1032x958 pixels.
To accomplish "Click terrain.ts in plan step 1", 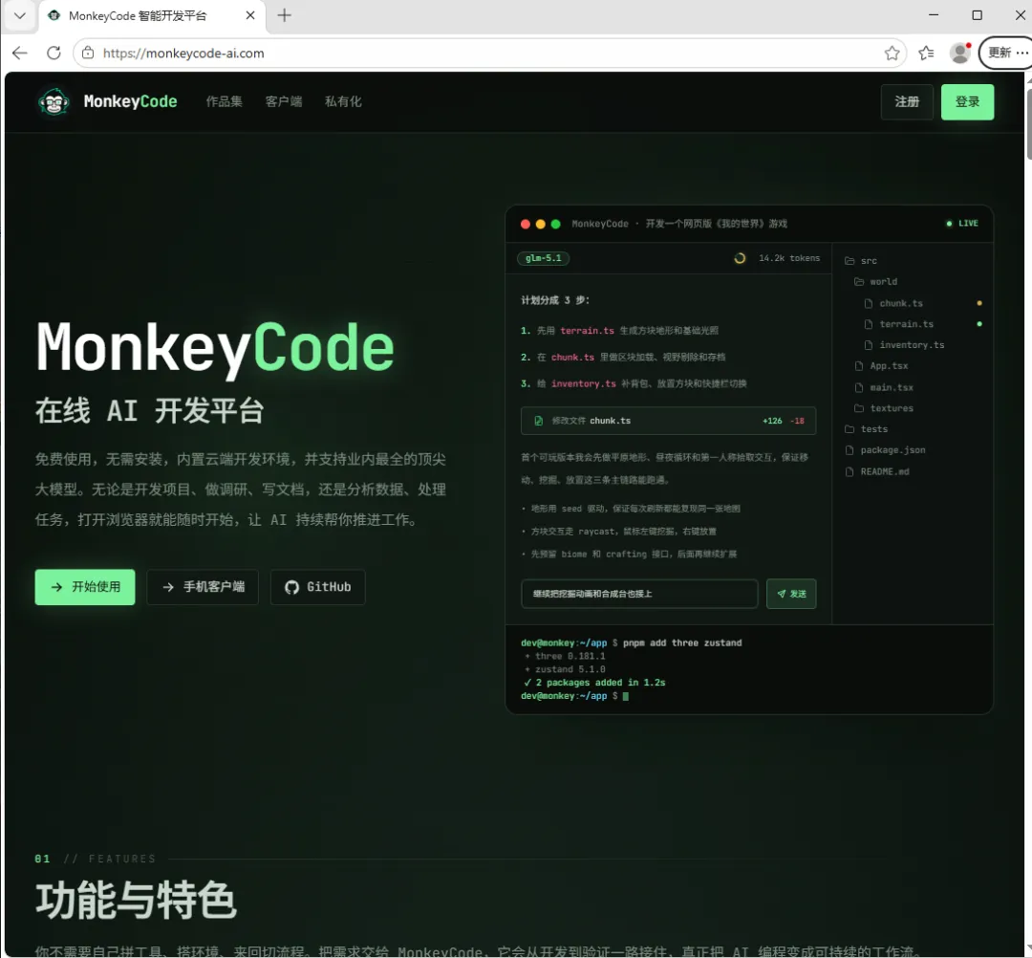I will [x=587, y=331].
